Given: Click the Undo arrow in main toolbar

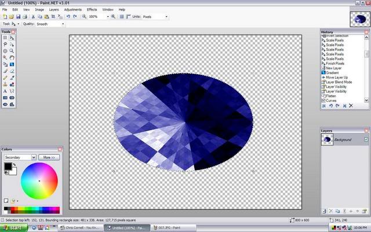Looking at the screenshot, I should (x=68, y=17).
